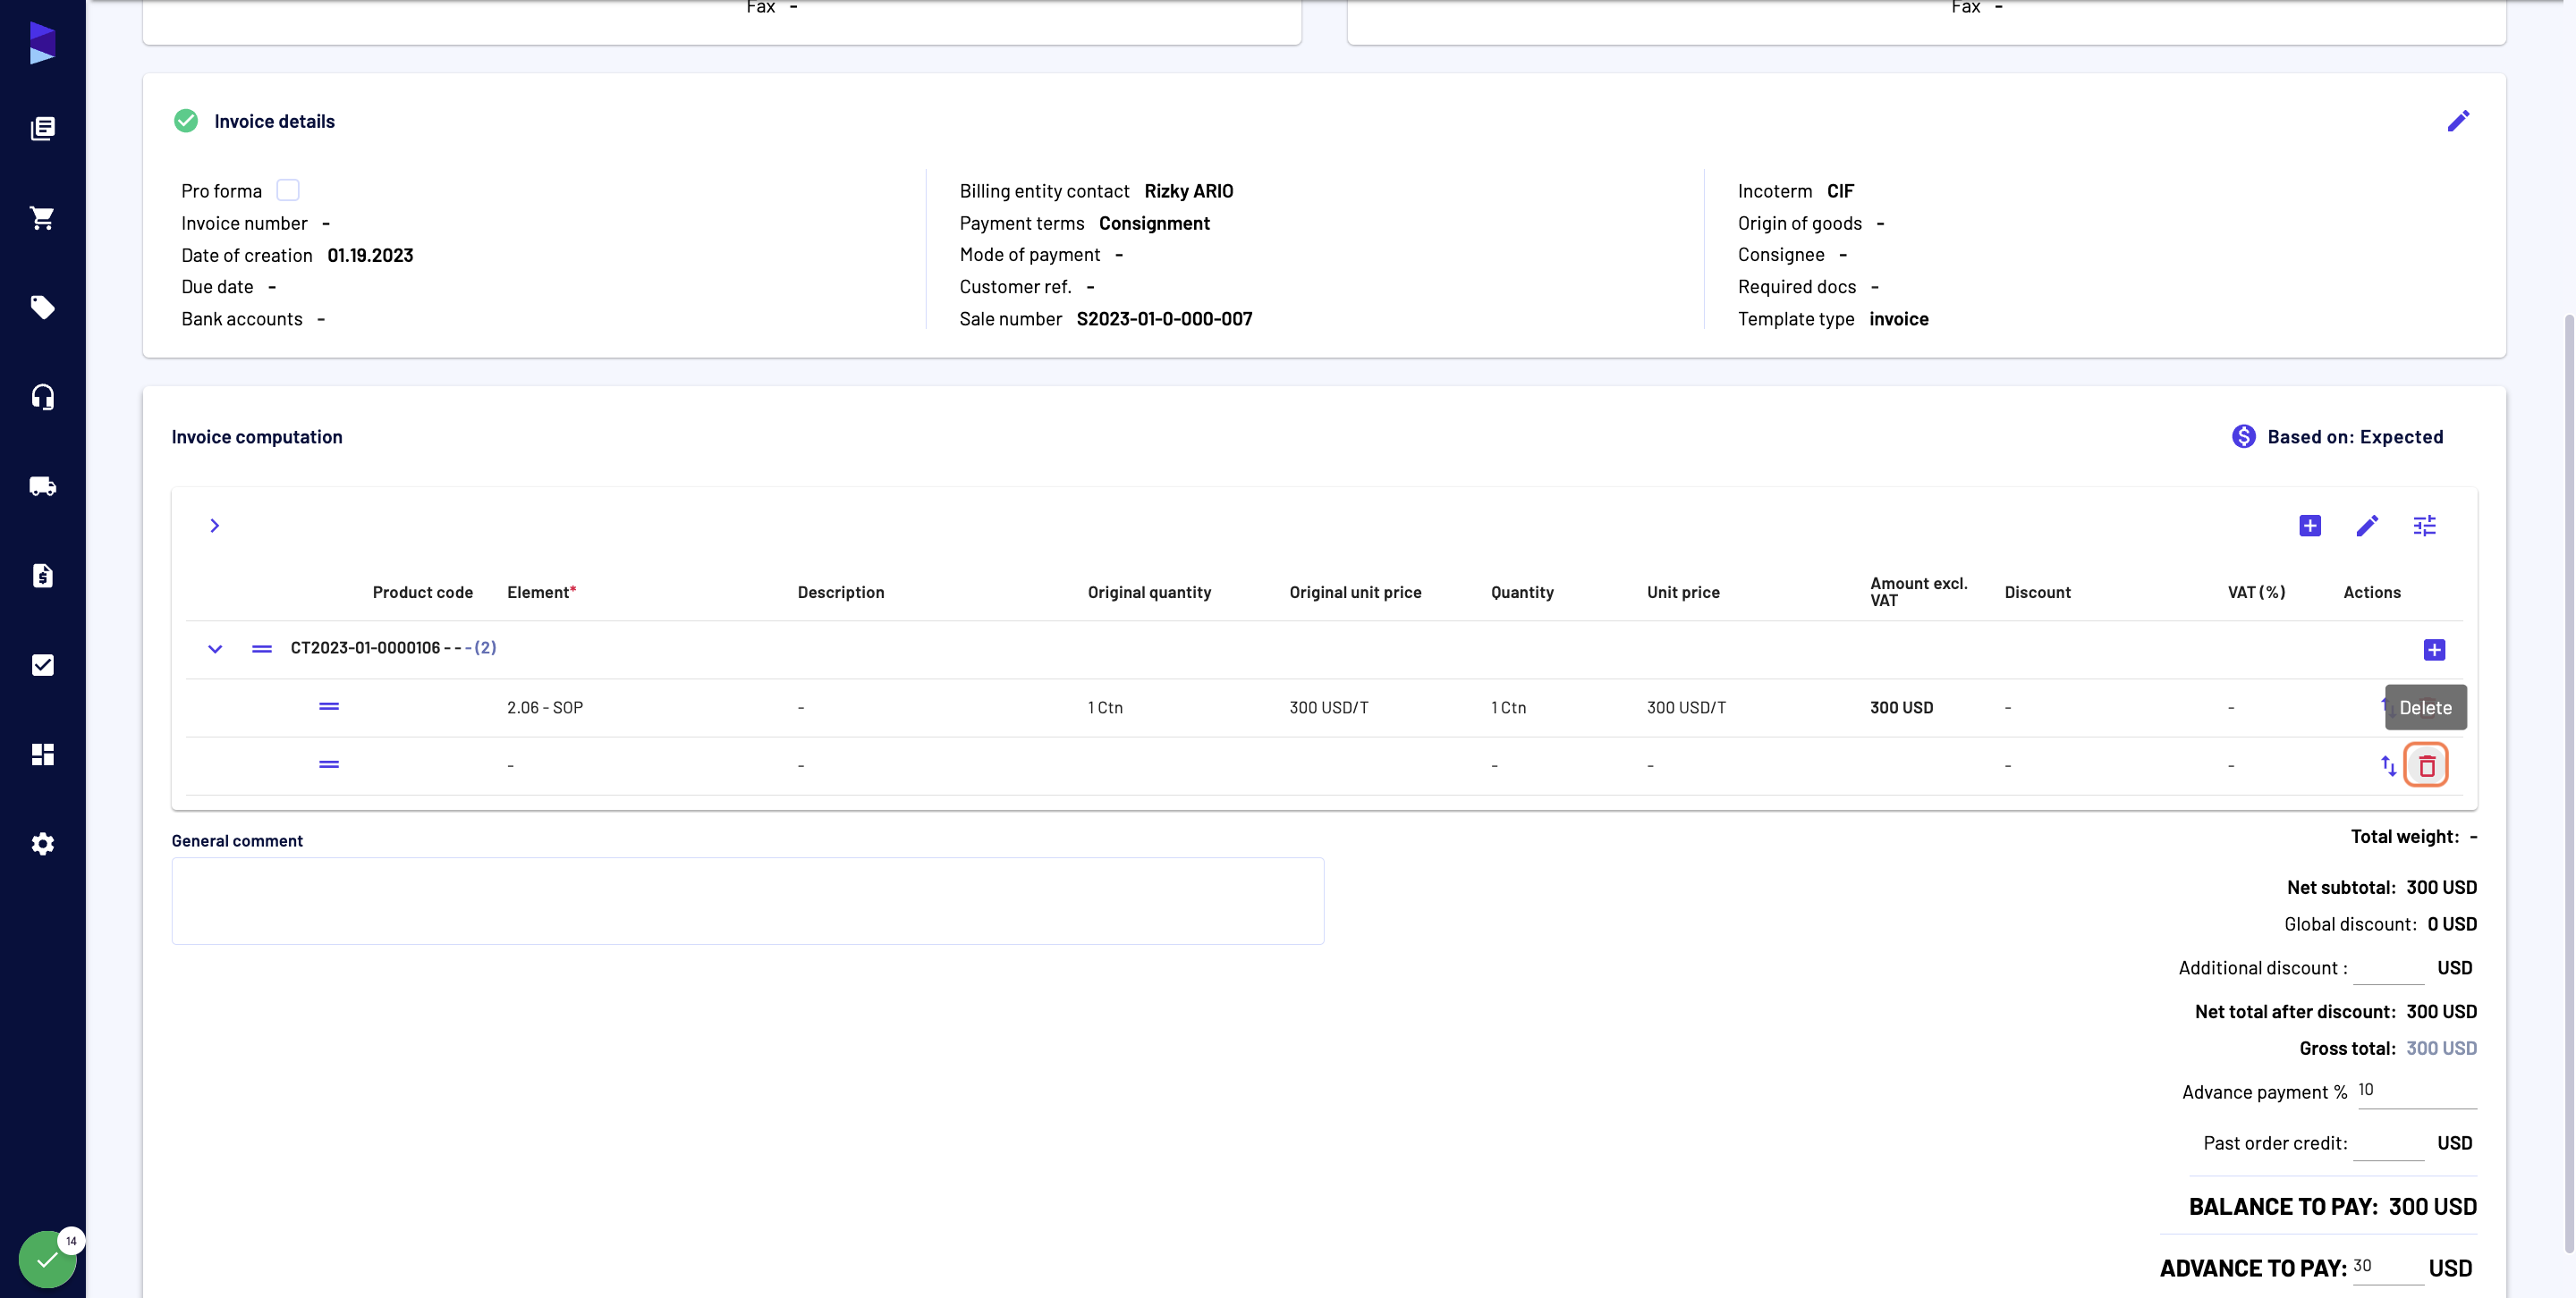Add new line via table toolbar plus
Screen dimensions: 2576x1298
coord(2309,526)
